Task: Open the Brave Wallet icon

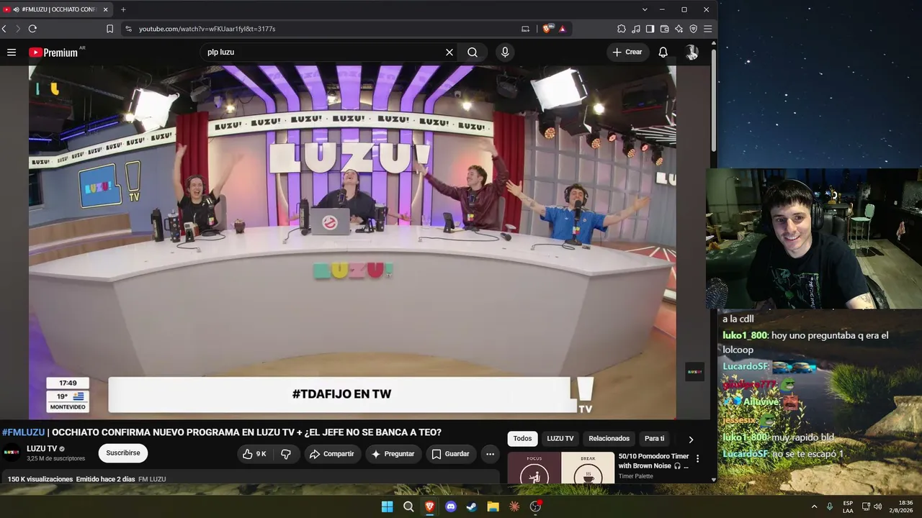Action: tap(665, 29)
